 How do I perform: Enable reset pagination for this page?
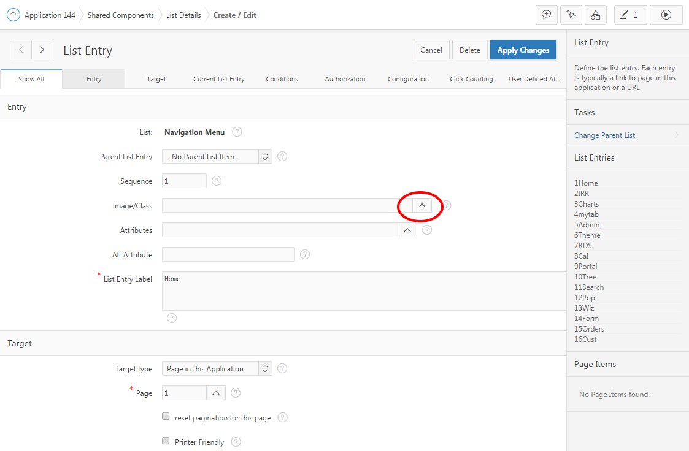(x=166, y=417)
